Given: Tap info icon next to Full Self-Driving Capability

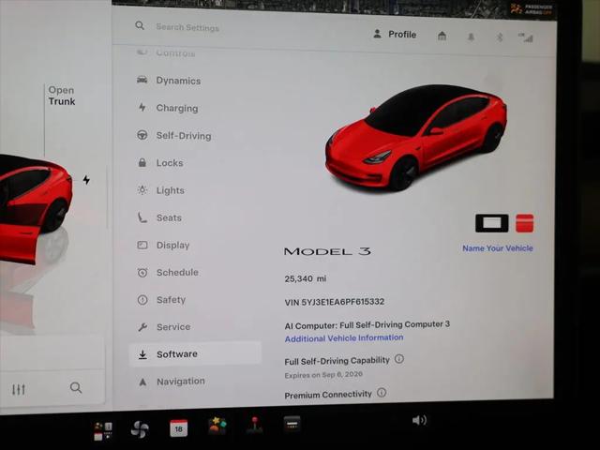Looking at the screenshot, I should tap(399, 359).
